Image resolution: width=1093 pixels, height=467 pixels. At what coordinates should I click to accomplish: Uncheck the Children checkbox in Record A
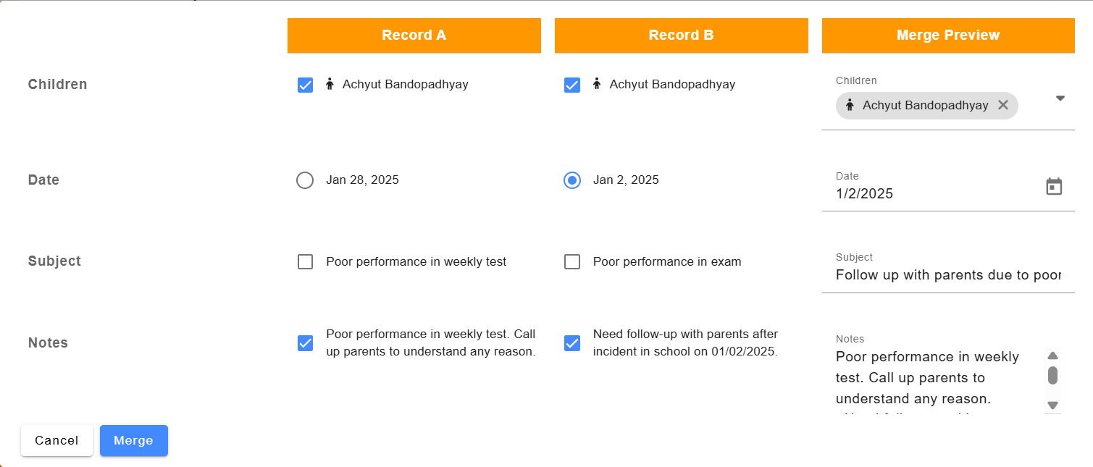coord(305,84)
